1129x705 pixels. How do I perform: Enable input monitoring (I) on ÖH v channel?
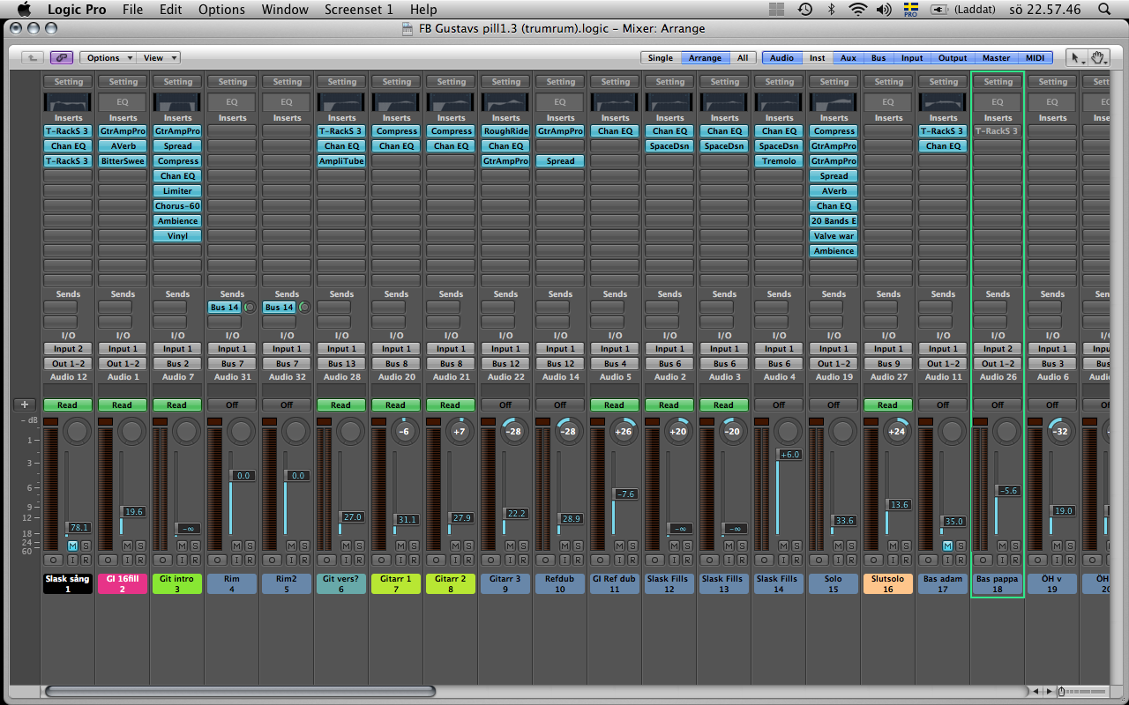pos(1058,560)
